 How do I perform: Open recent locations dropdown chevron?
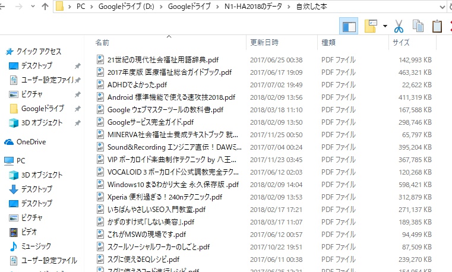tap(33, 7)
